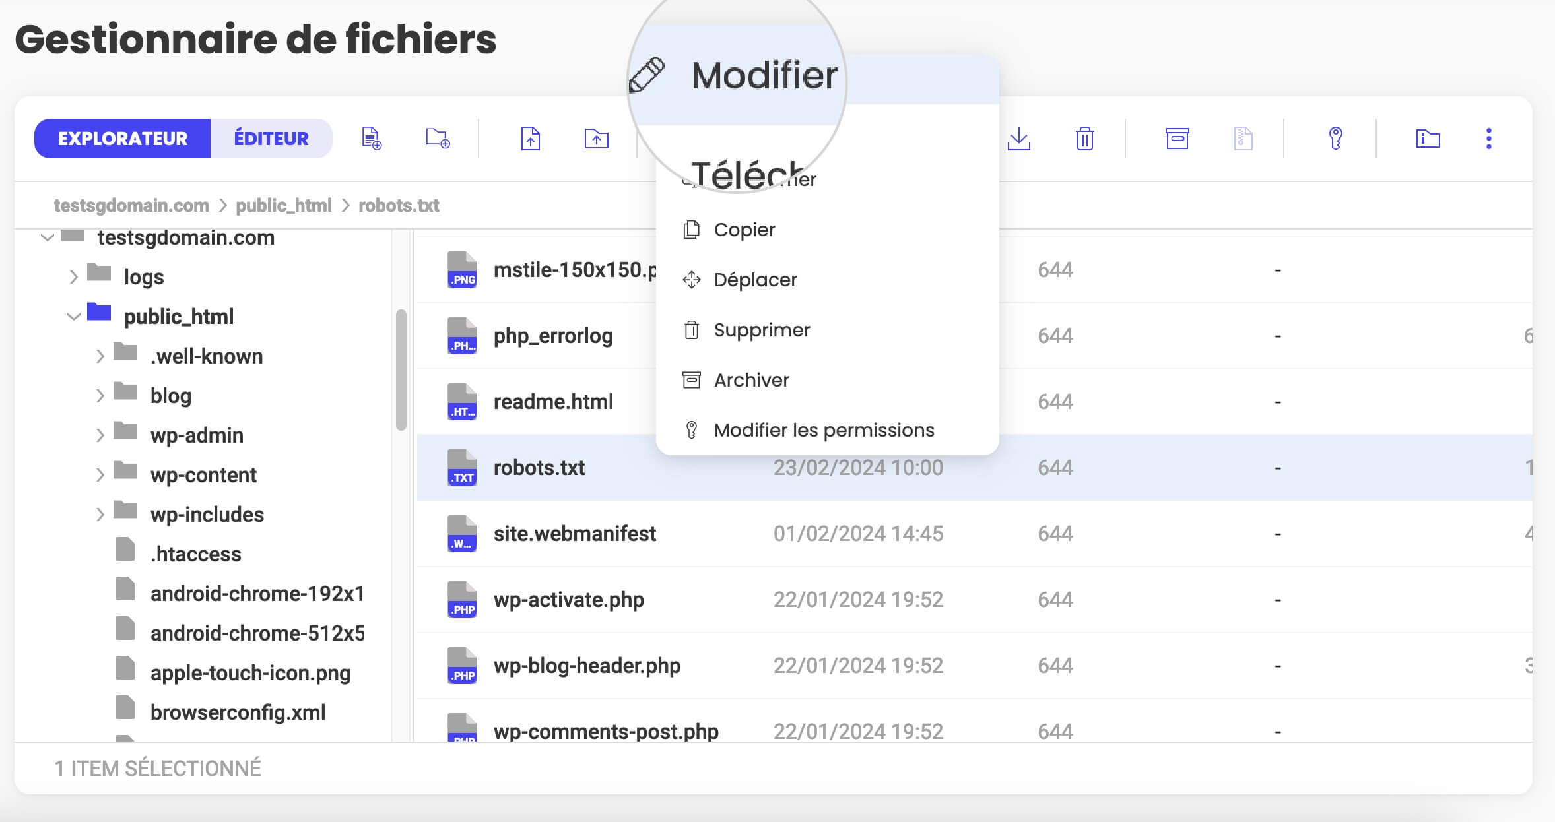Select wp-content in the folder tree

[203, 475]
